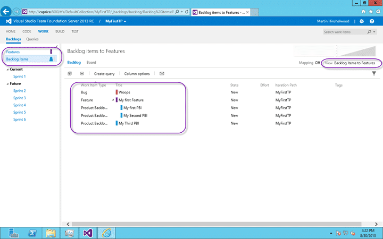
Task: Click the horizontal scrollbar left arrow
Action: coord(68,224)
